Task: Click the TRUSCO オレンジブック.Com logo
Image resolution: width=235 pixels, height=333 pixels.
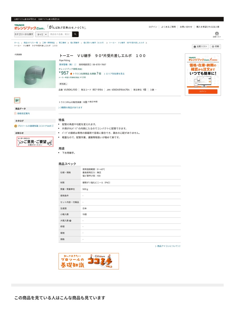Action: click(30, 27)
